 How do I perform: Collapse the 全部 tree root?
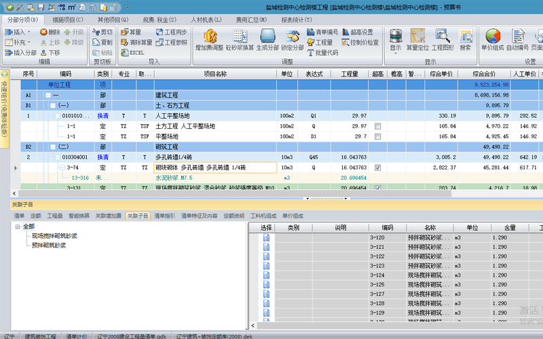(x=18, y=227)
